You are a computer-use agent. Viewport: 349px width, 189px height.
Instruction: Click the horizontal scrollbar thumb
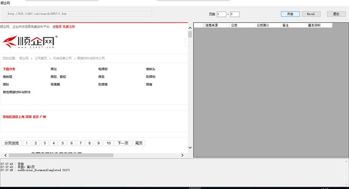click(x=61, y=155)
